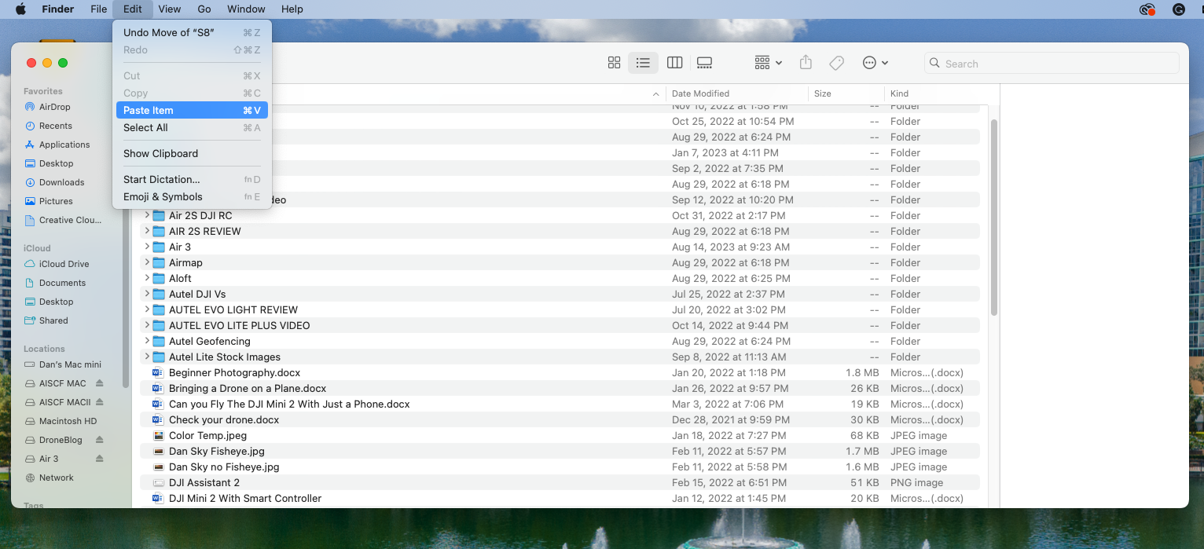Click the Edit Tags icon in toolbar
This screenshot has width=1204, height=549.
(837, 63)
